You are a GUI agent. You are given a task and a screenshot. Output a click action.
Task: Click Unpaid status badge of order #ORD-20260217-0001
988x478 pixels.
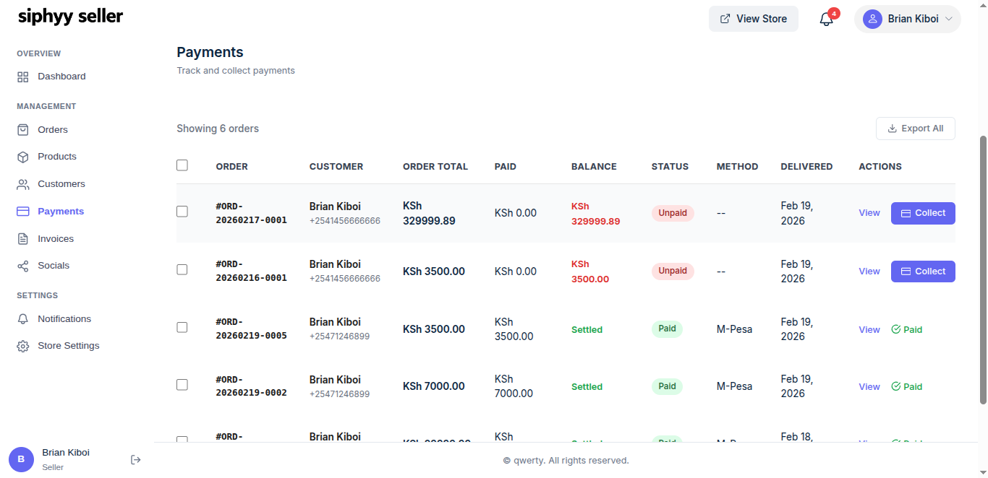673,213
